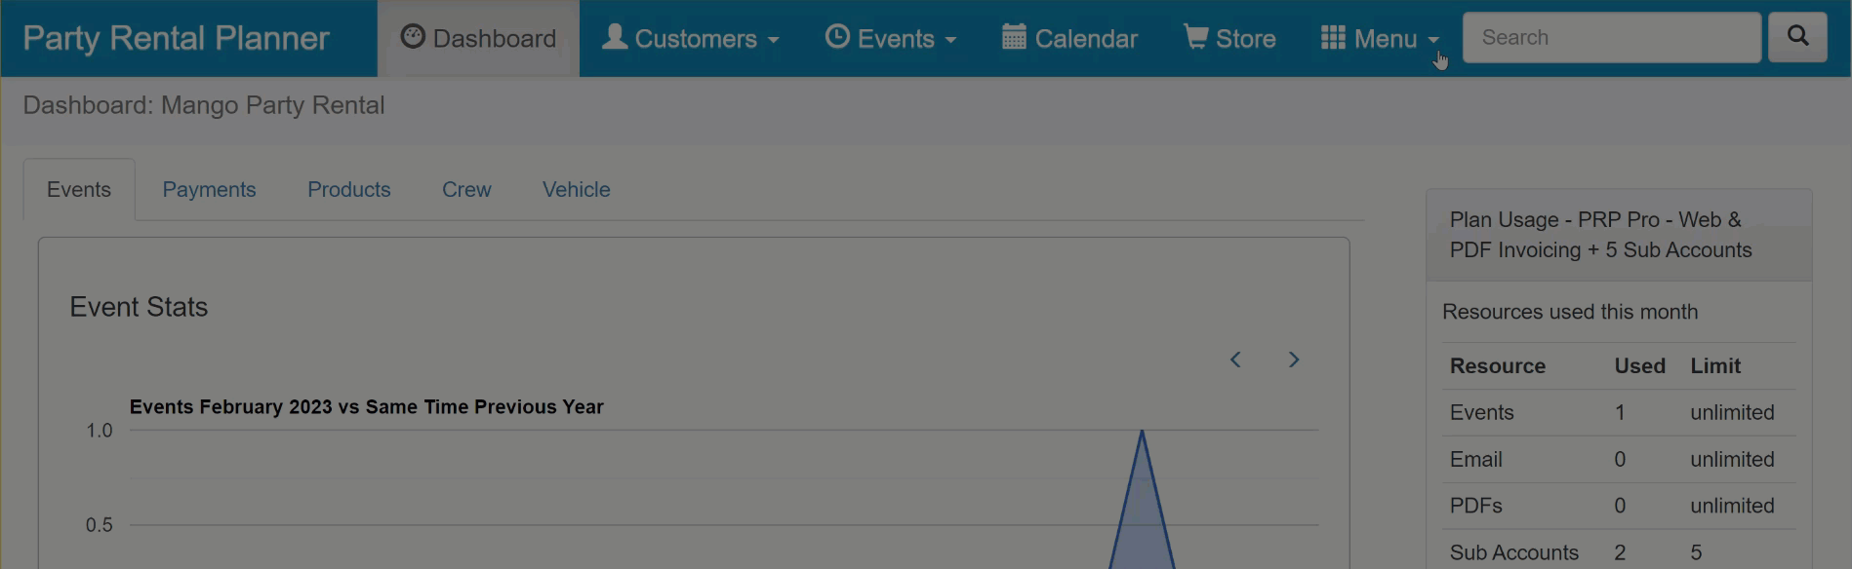Advance chart with next arrow

pyautogui.click(x=1294, y=360)
